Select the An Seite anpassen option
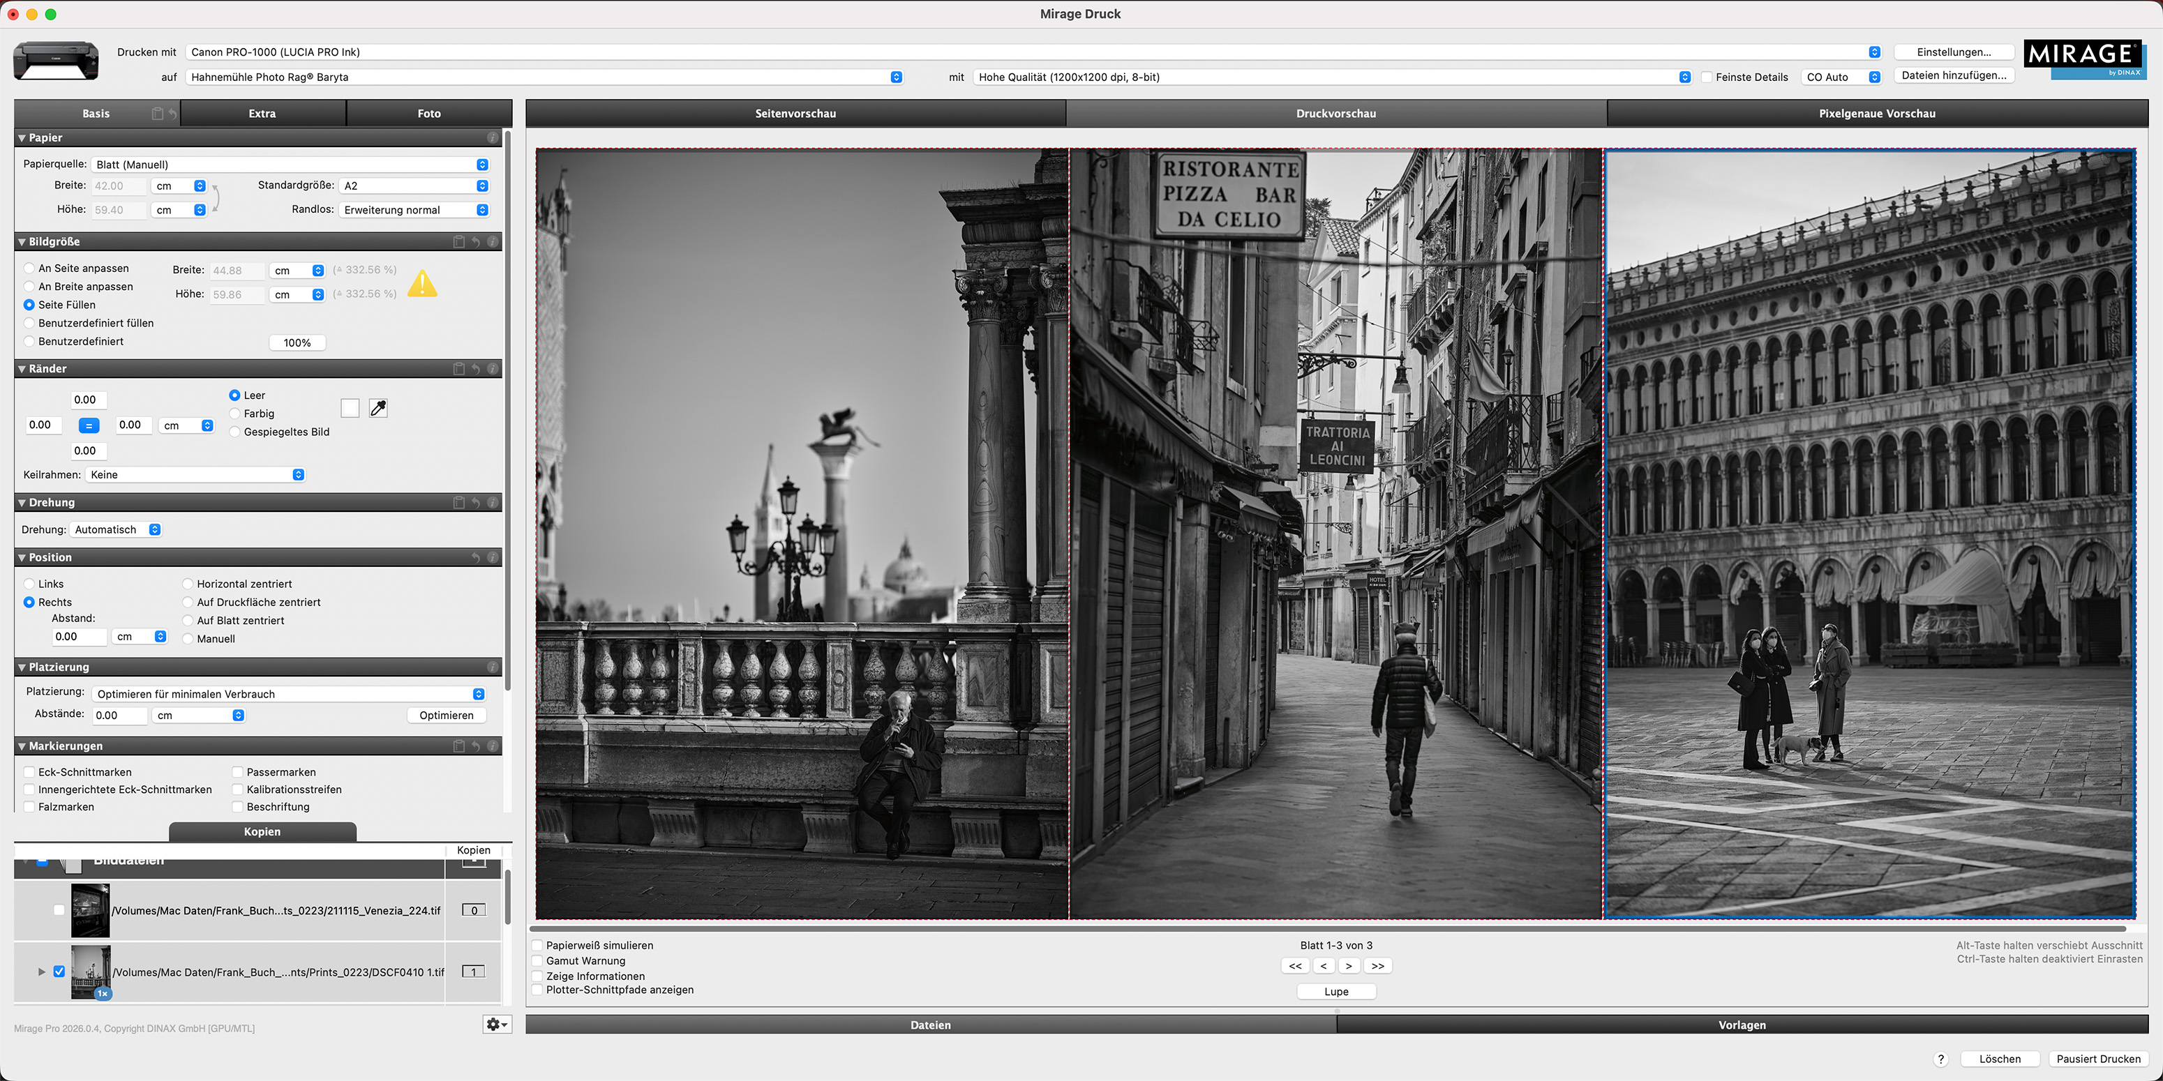Image resolution: width=2163 pixels, height=1081 pixels. click(x=29, y=269)
